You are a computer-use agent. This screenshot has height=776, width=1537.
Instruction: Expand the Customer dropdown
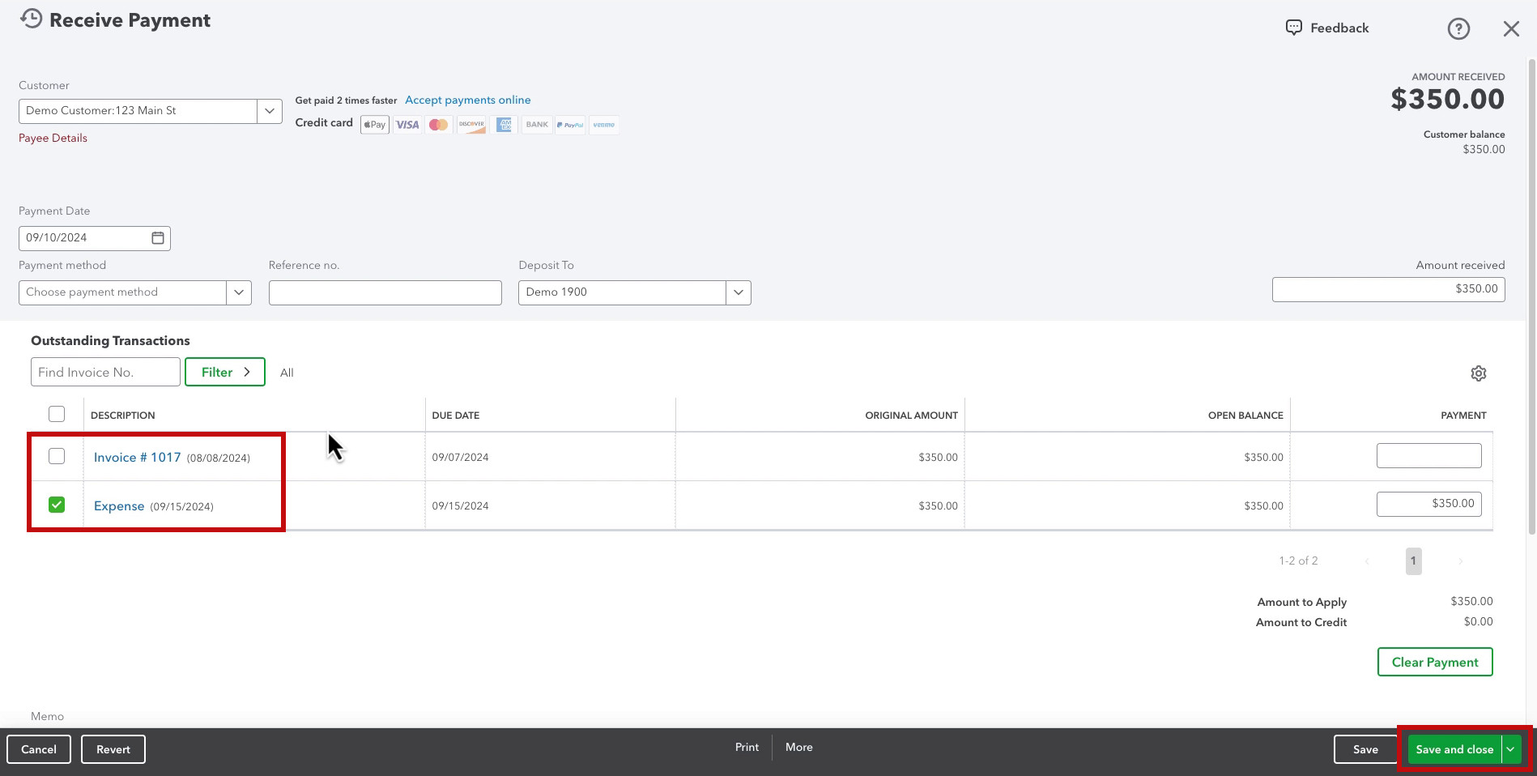click(x=270, y=111)
